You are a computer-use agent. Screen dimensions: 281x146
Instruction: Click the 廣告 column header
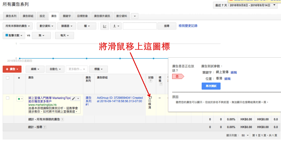31,78
